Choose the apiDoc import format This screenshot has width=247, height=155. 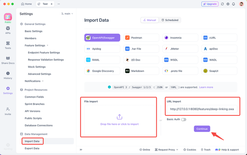point(219,49)
